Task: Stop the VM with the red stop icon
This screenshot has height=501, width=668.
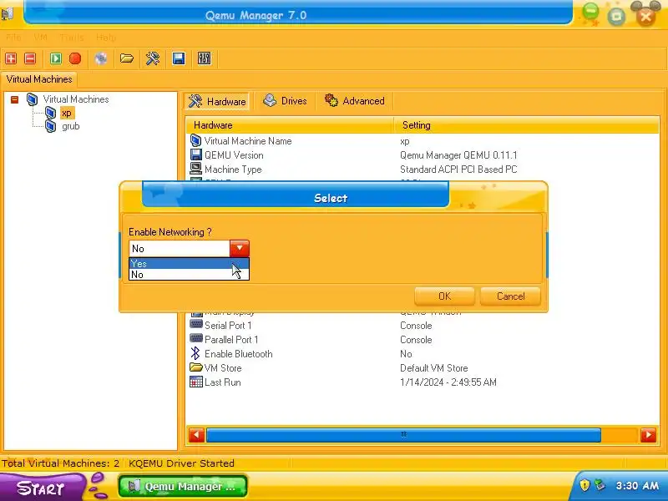Action: pos(75,58)
